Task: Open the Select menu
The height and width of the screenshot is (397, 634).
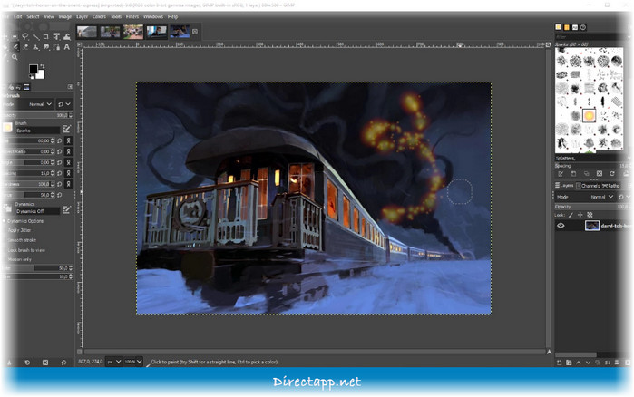Action: pos(33,16)
